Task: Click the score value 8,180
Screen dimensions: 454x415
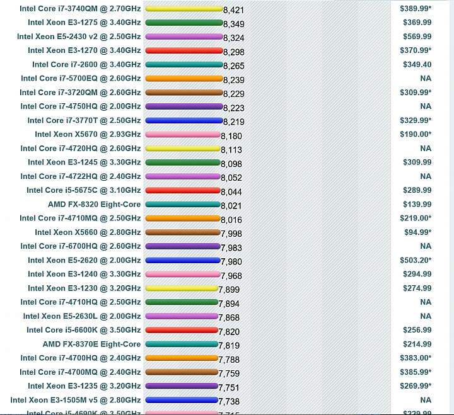Action: pos(231,136)
